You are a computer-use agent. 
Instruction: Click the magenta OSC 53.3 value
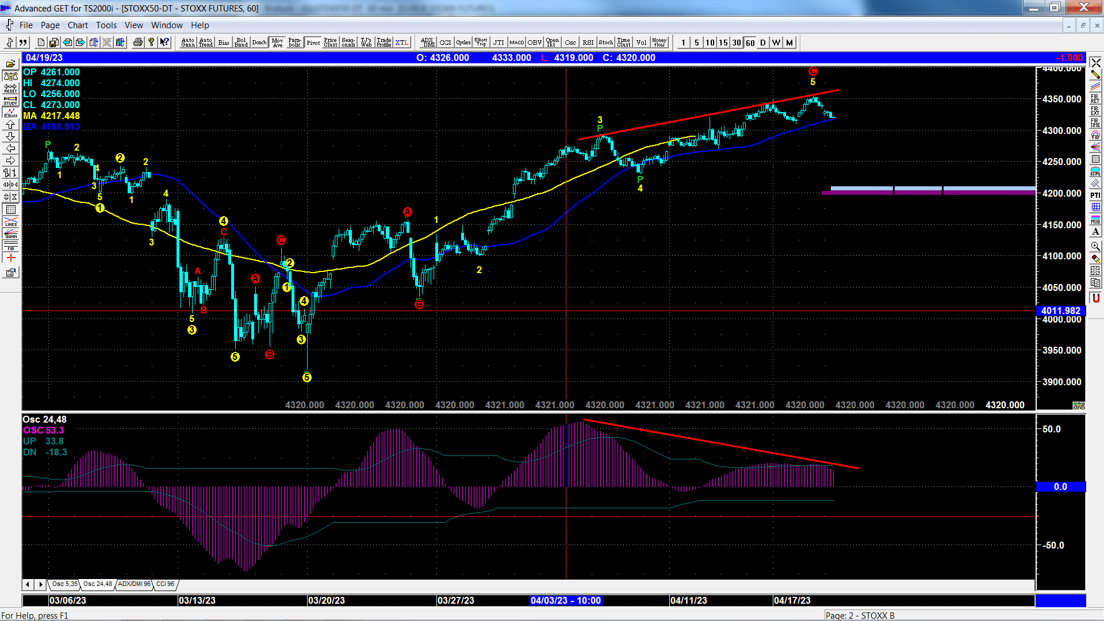[44, 431]
